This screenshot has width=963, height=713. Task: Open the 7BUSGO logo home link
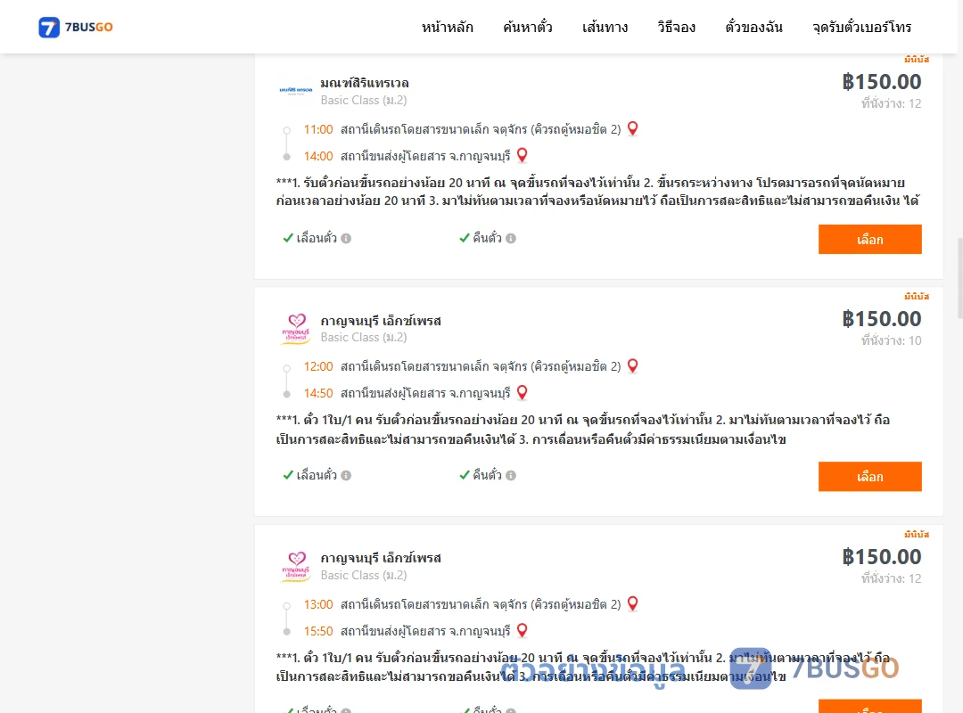point(76,27)
